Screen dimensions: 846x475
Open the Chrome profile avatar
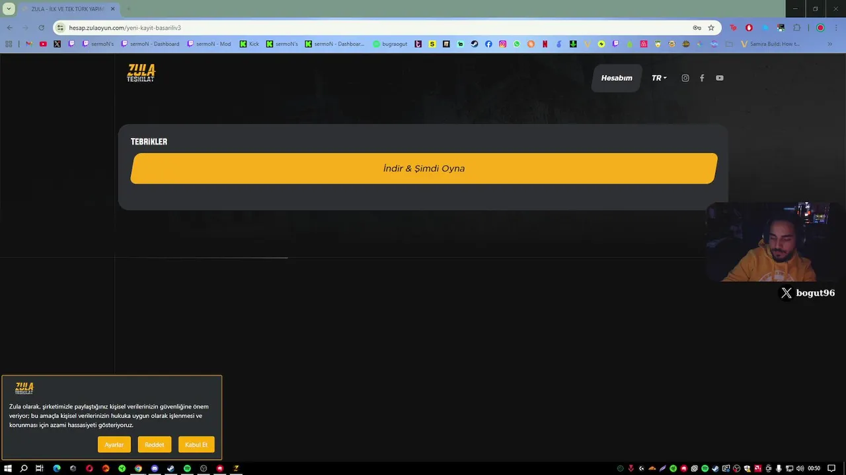[x=820, y=28]
